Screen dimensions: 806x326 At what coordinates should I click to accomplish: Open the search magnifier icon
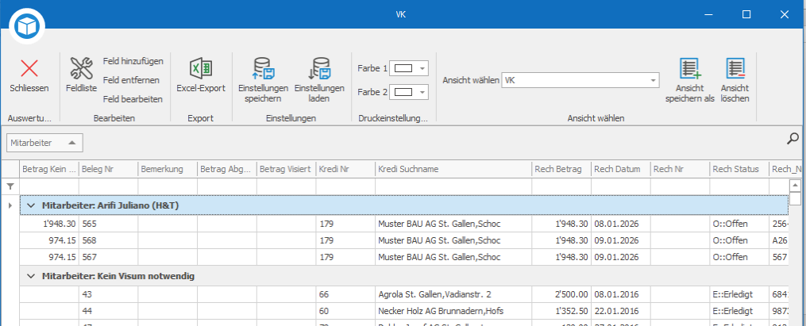(x=793, y=139)
